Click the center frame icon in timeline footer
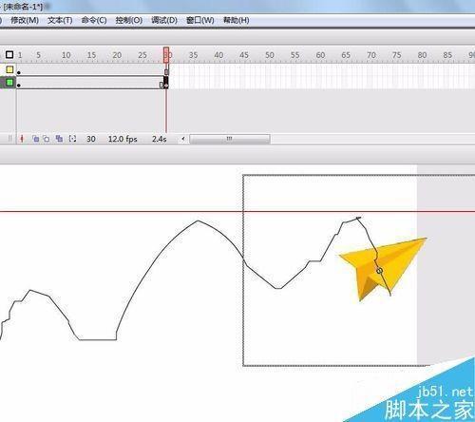Image resolution: width=475 pixels, height=422 pixels. tap(22, 139)
